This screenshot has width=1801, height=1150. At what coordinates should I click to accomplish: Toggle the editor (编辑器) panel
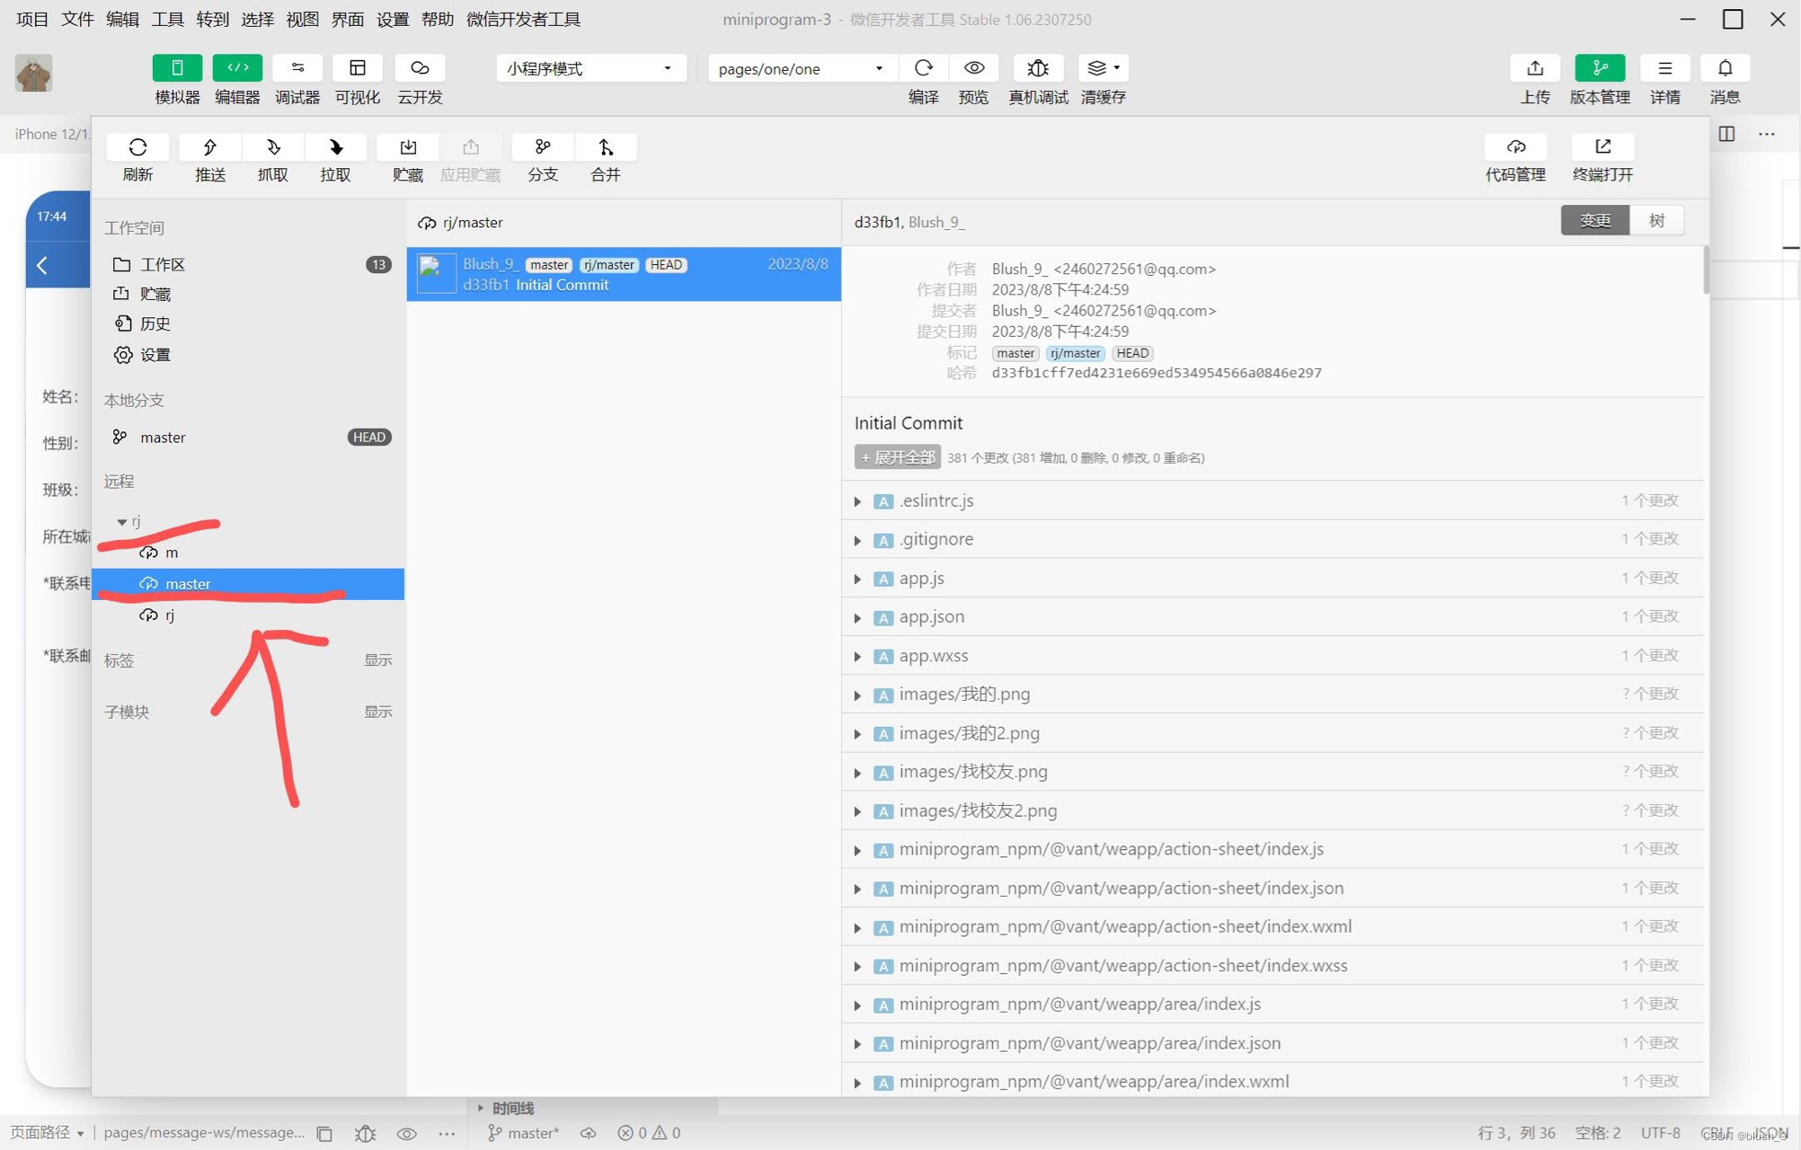click(x=237, y=68)
